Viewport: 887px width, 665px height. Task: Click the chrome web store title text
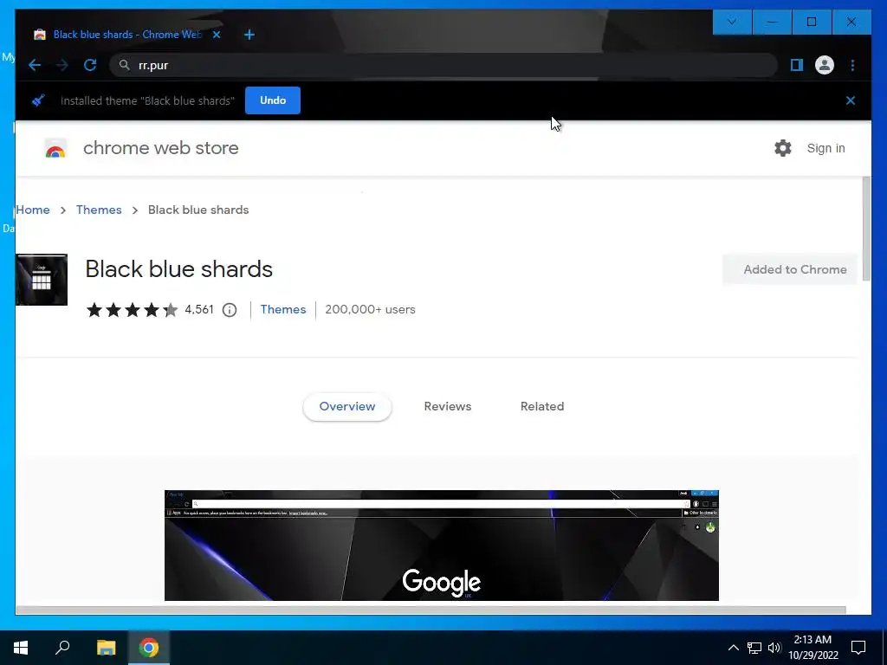point(161,148)
